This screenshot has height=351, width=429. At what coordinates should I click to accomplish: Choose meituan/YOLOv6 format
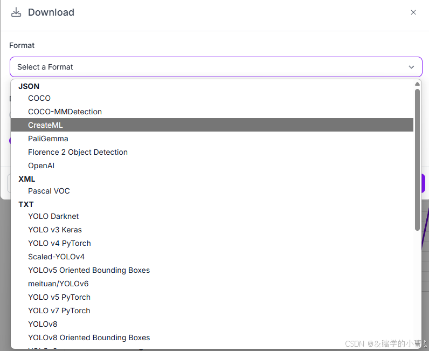click(212, 284)
